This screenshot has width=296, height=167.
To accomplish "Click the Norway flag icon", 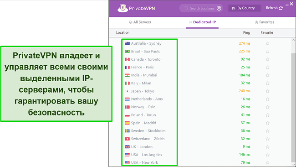I will click(127, 107).
